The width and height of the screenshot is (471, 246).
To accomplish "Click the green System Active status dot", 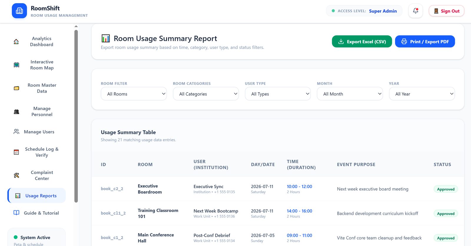I will pos(16,237).
